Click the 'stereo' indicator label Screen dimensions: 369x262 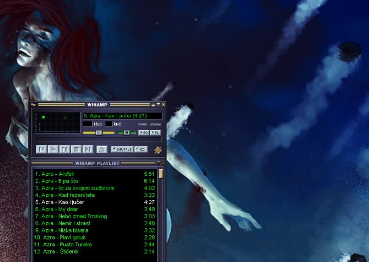(x=155, y=124)
